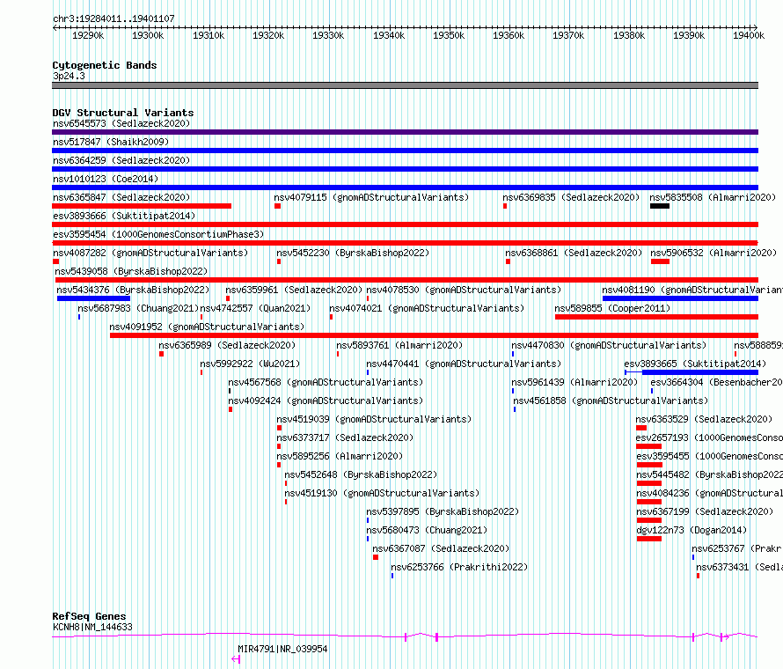Click nsv5397895 (ByrskaBishop2022) label
The width and height of the screenshot is (783, 669).
[x=443, y=511]
